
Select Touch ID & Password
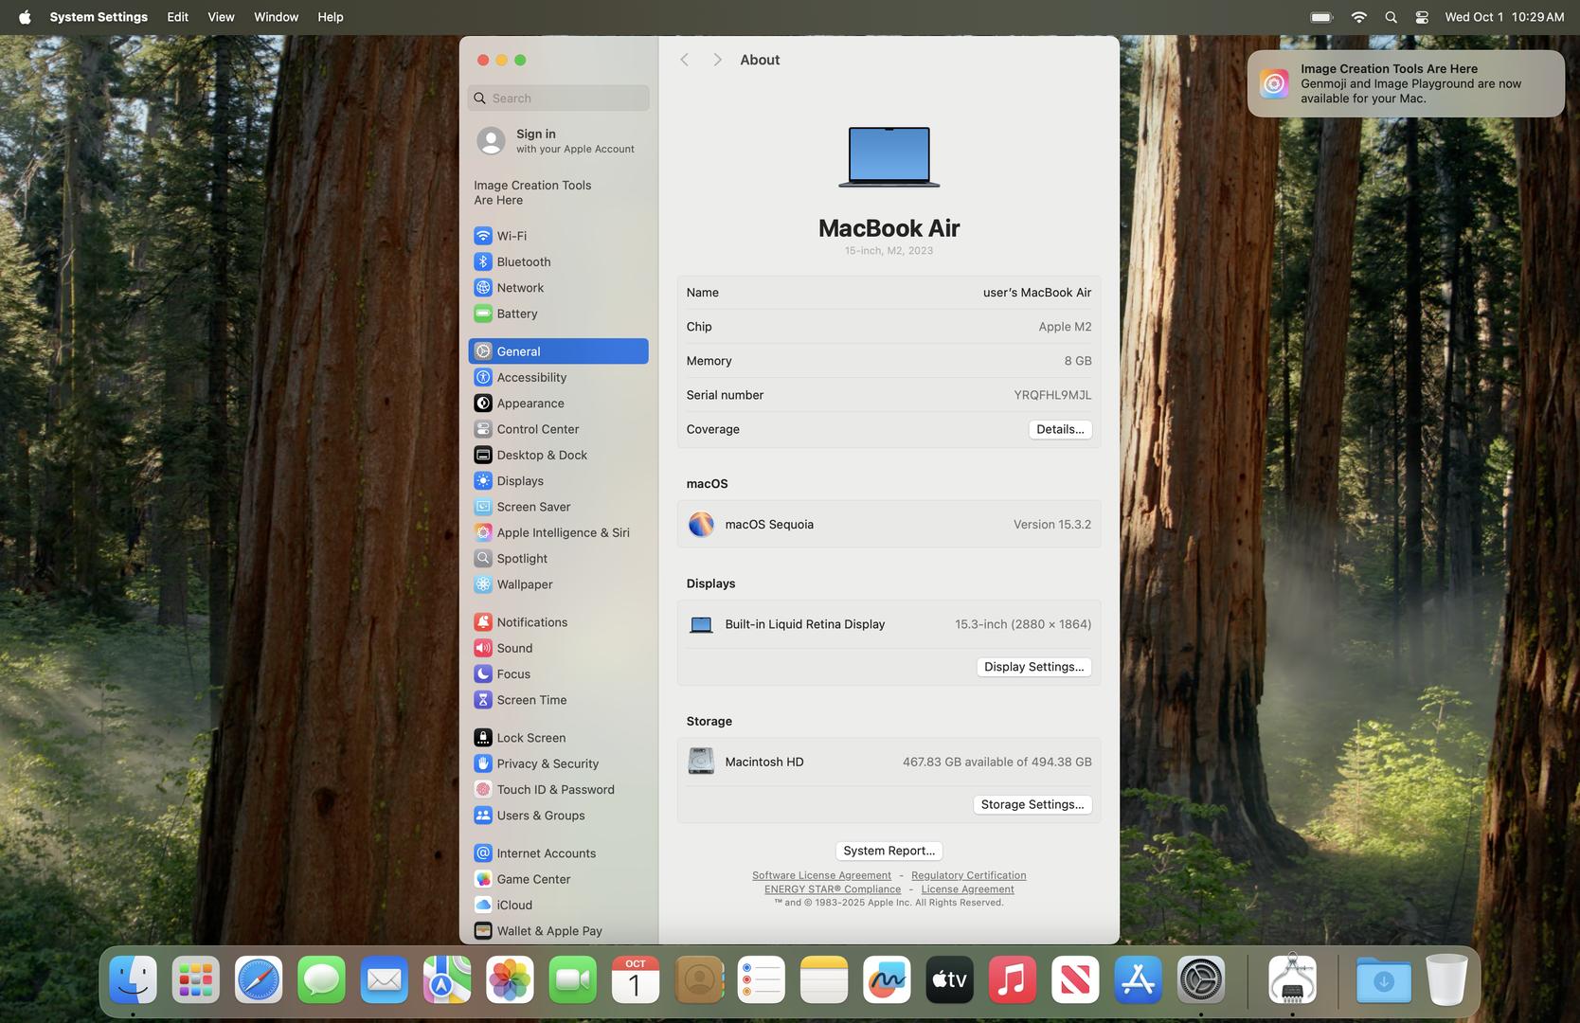[555, 789]
